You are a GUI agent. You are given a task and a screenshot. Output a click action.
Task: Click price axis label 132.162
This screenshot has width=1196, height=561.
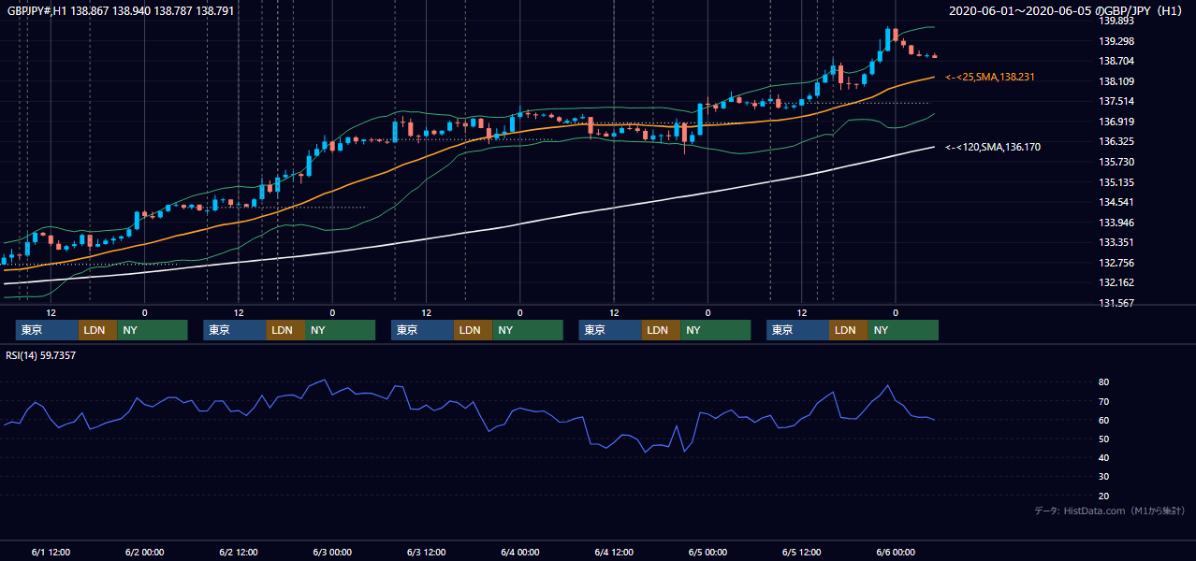1116,282
